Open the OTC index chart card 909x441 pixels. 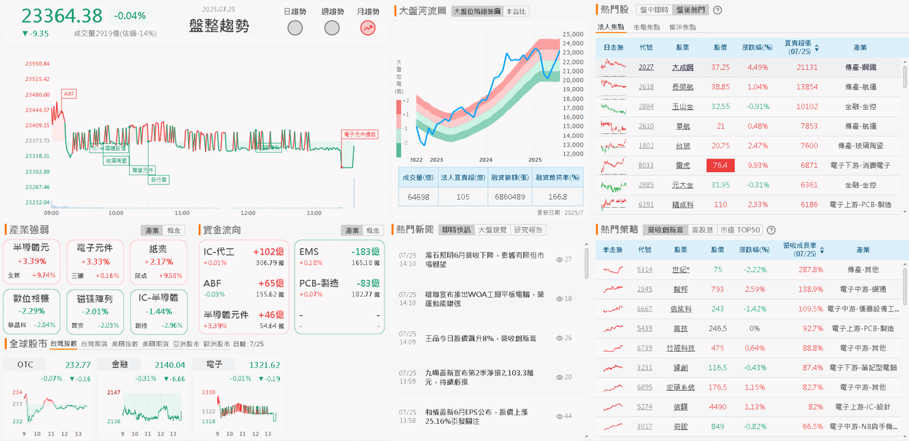click(x=48, y=398)
